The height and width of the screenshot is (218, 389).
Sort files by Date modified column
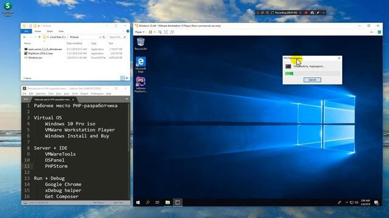[x=74, y=43]
